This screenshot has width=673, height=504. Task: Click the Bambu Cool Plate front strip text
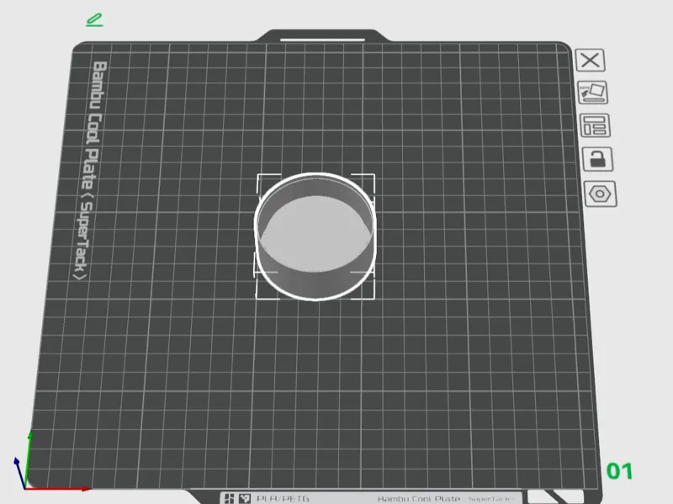pyautogui.click(x=418, y=499)
